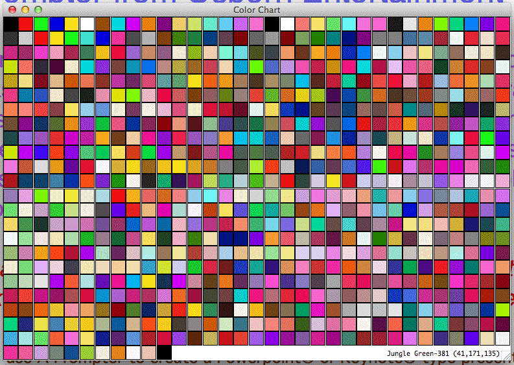Pick the red swatch second in top row
Viewport: 514px width, 365px height.
[x=26, y=23]
